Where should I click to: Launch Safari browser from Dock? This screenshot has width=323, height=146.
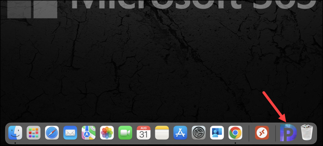(52, 133)
